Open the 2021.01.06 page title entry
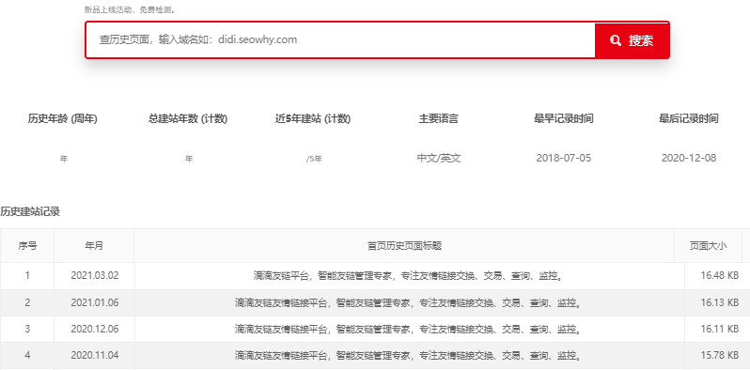This screenshot has width=750, height=370. (407, 302)
